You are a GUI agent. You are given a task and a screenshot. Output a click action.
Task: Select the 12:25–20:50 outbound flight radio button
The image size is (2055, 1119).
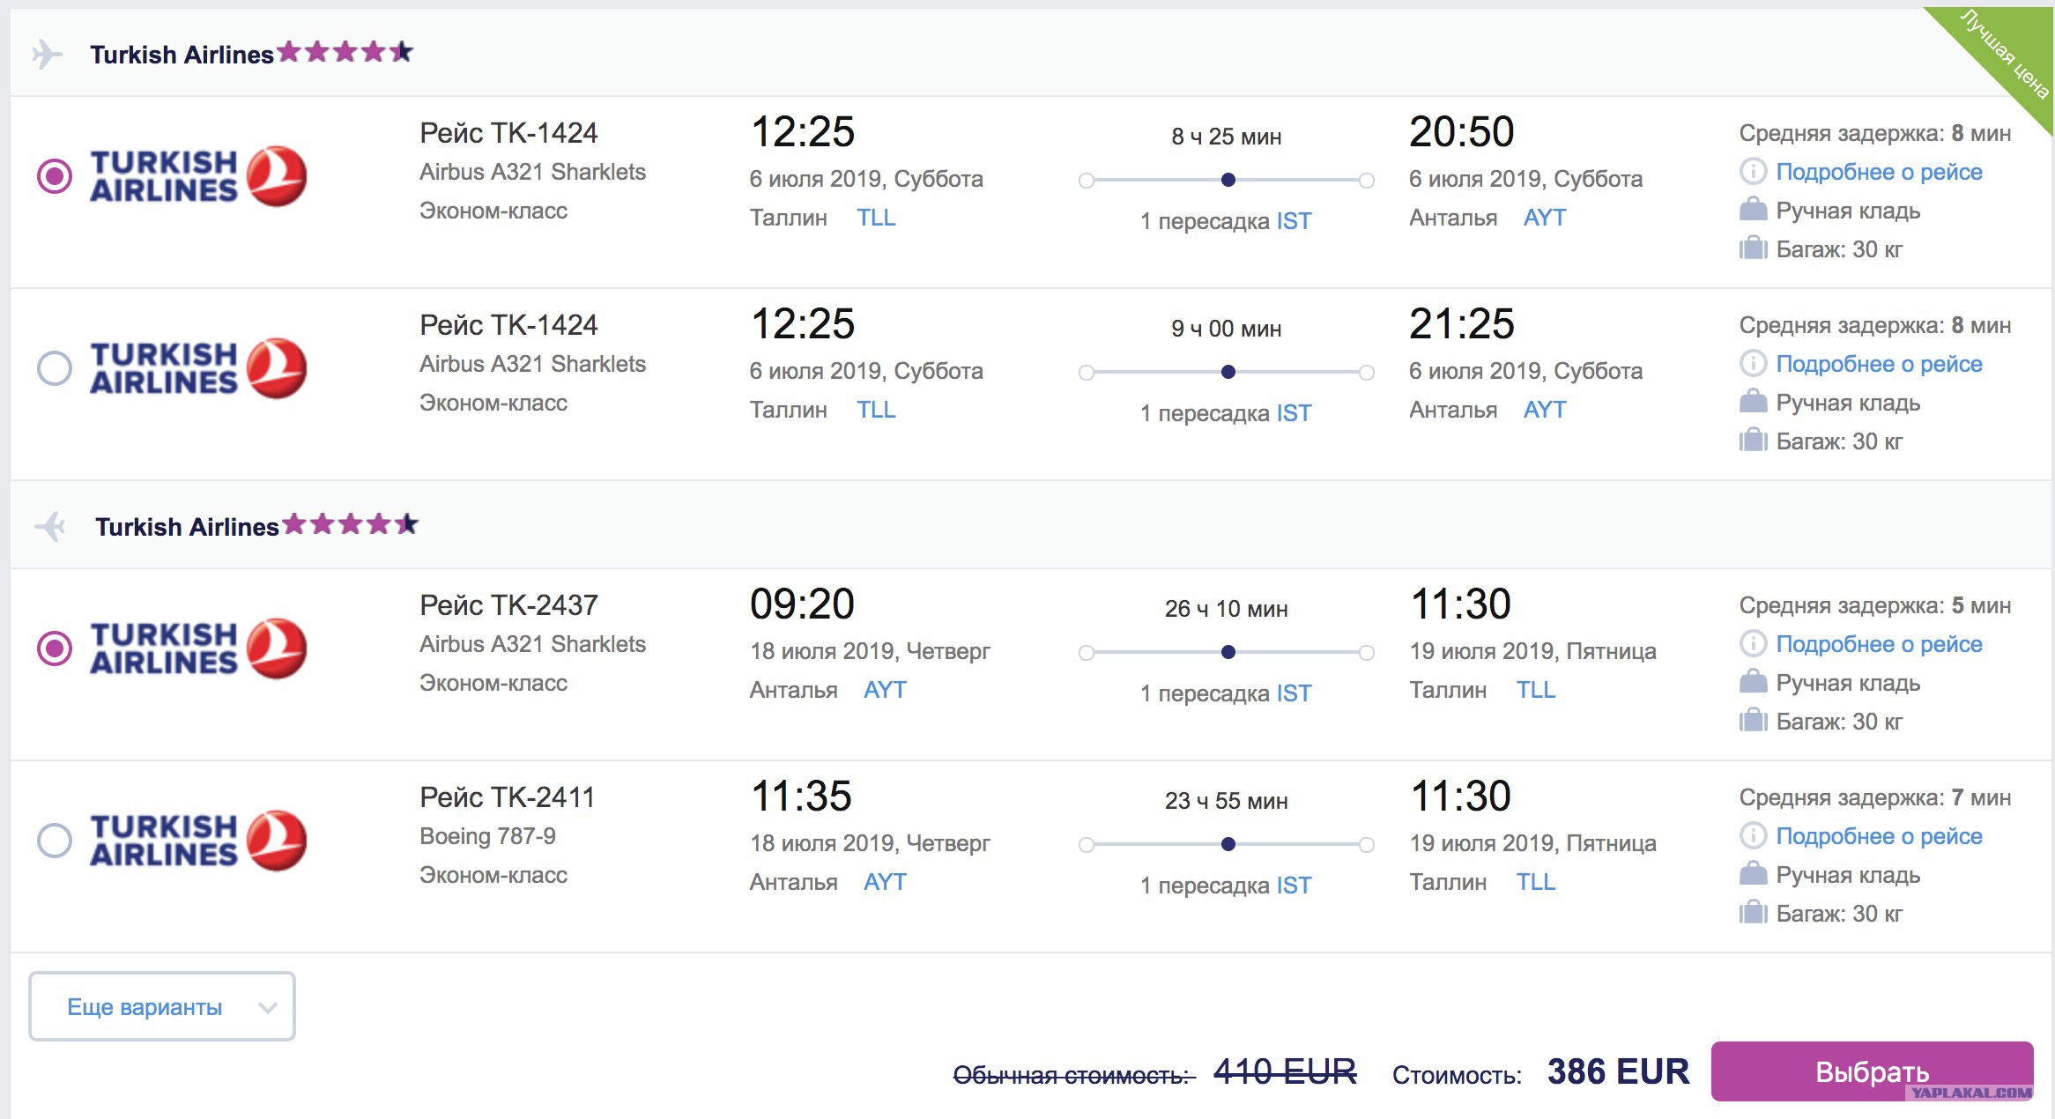coord(55,176)
